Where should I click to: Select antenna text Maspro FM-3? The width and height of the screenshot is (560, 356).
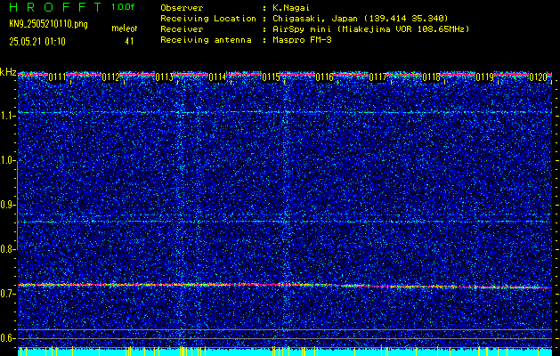(302, 40)
